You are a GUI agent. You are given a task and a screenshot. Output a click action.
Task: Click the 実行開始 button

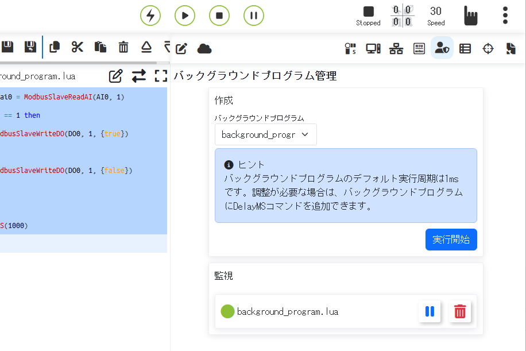click(451, 240)
